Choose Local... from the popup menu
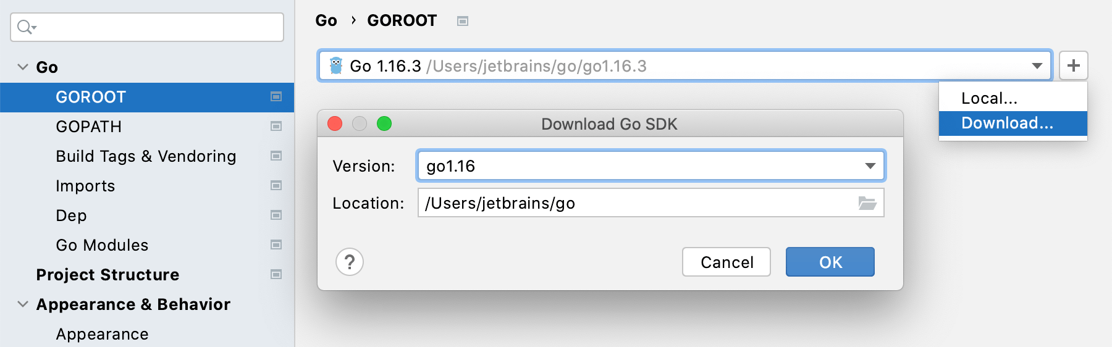1112x347 pixels. point(989,98)
